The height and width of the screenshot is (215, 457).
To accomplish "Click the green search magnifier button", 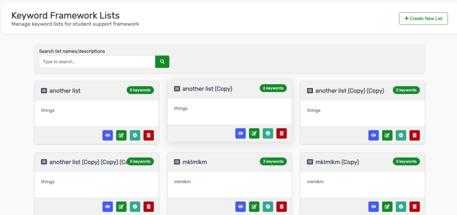I will click(x=162, y=62).
